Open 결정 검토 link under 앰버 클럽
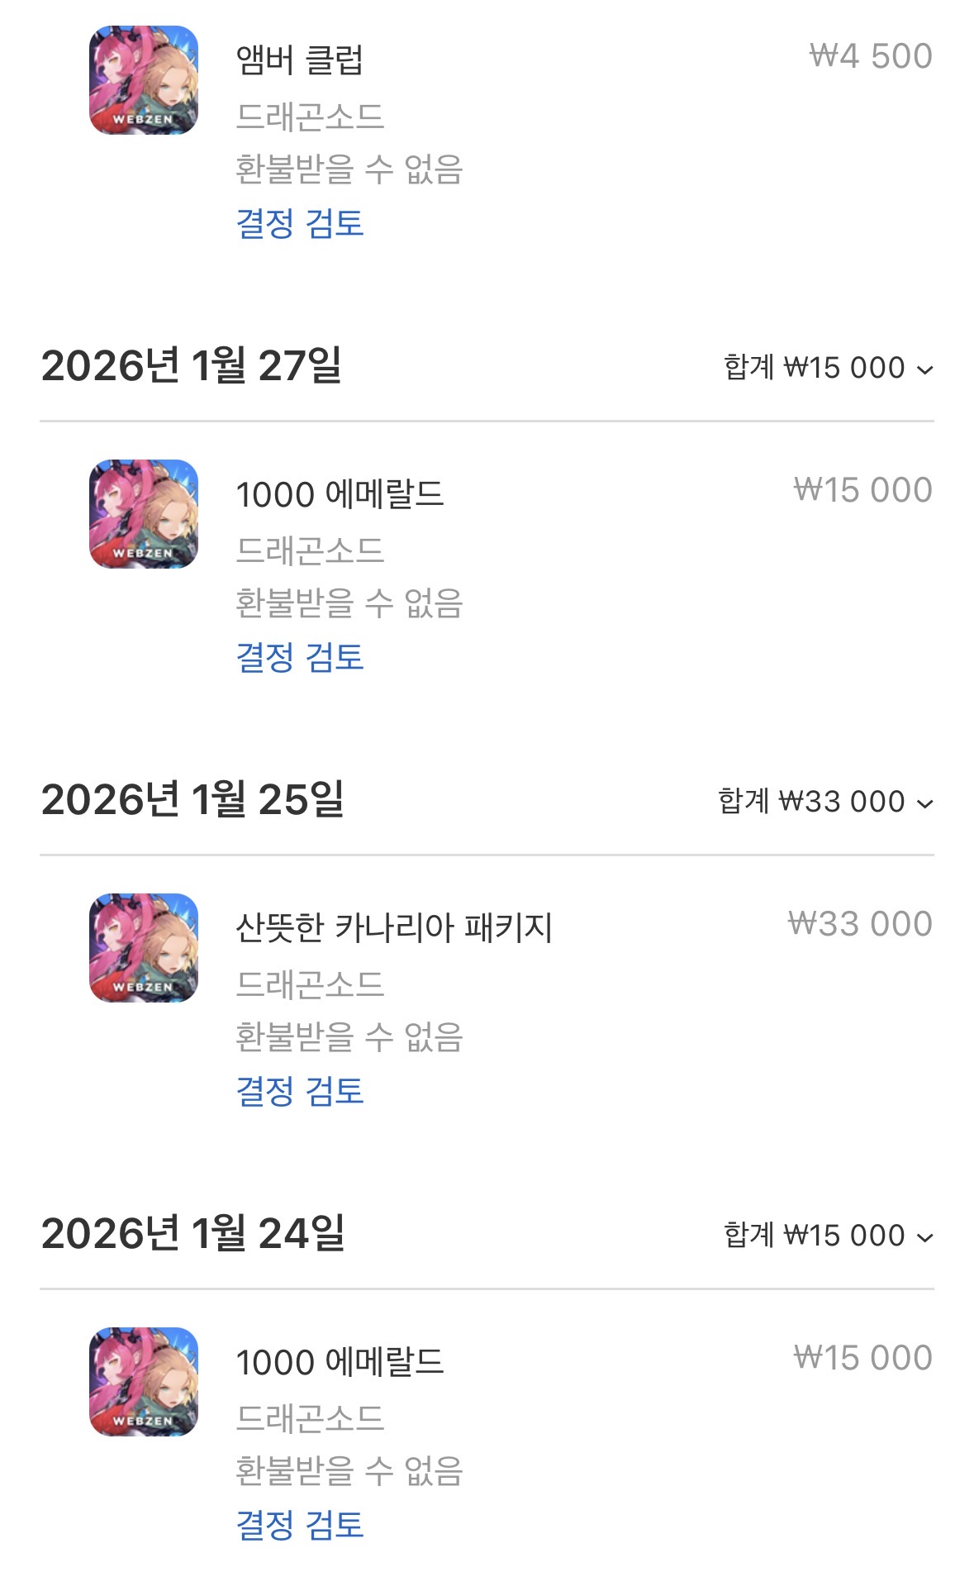Image resolution: width=974 pixels, height=1572 pixels. 300,223
